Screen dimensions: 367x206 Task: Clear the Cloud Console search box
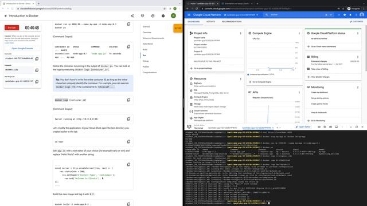point(326,15)
